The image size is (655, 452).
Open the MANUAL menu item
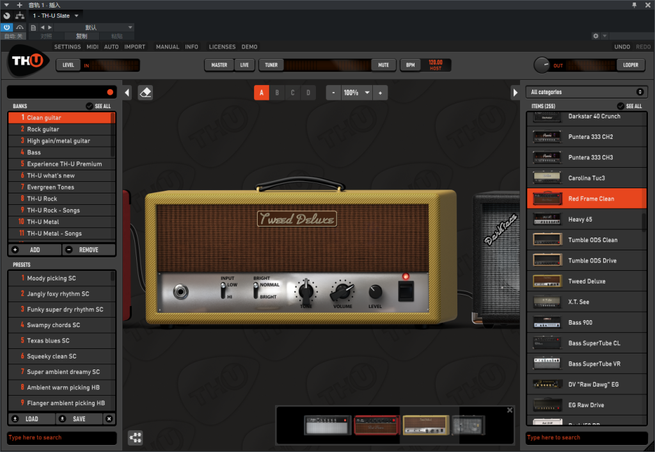point(168,47)
